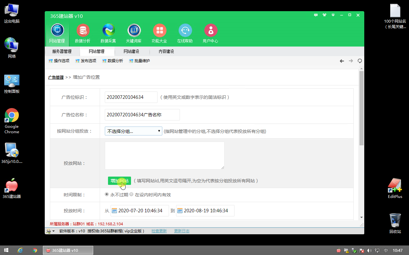Open Internet Explorer from taskbar
Screen dimensions: 409x255
tap(20, 250)
